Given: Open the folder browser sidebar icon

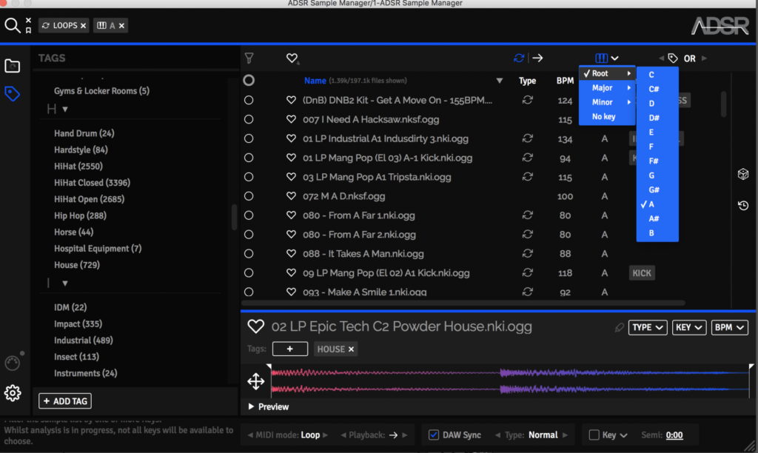Looking at the screenshot, I should [13, 67].
